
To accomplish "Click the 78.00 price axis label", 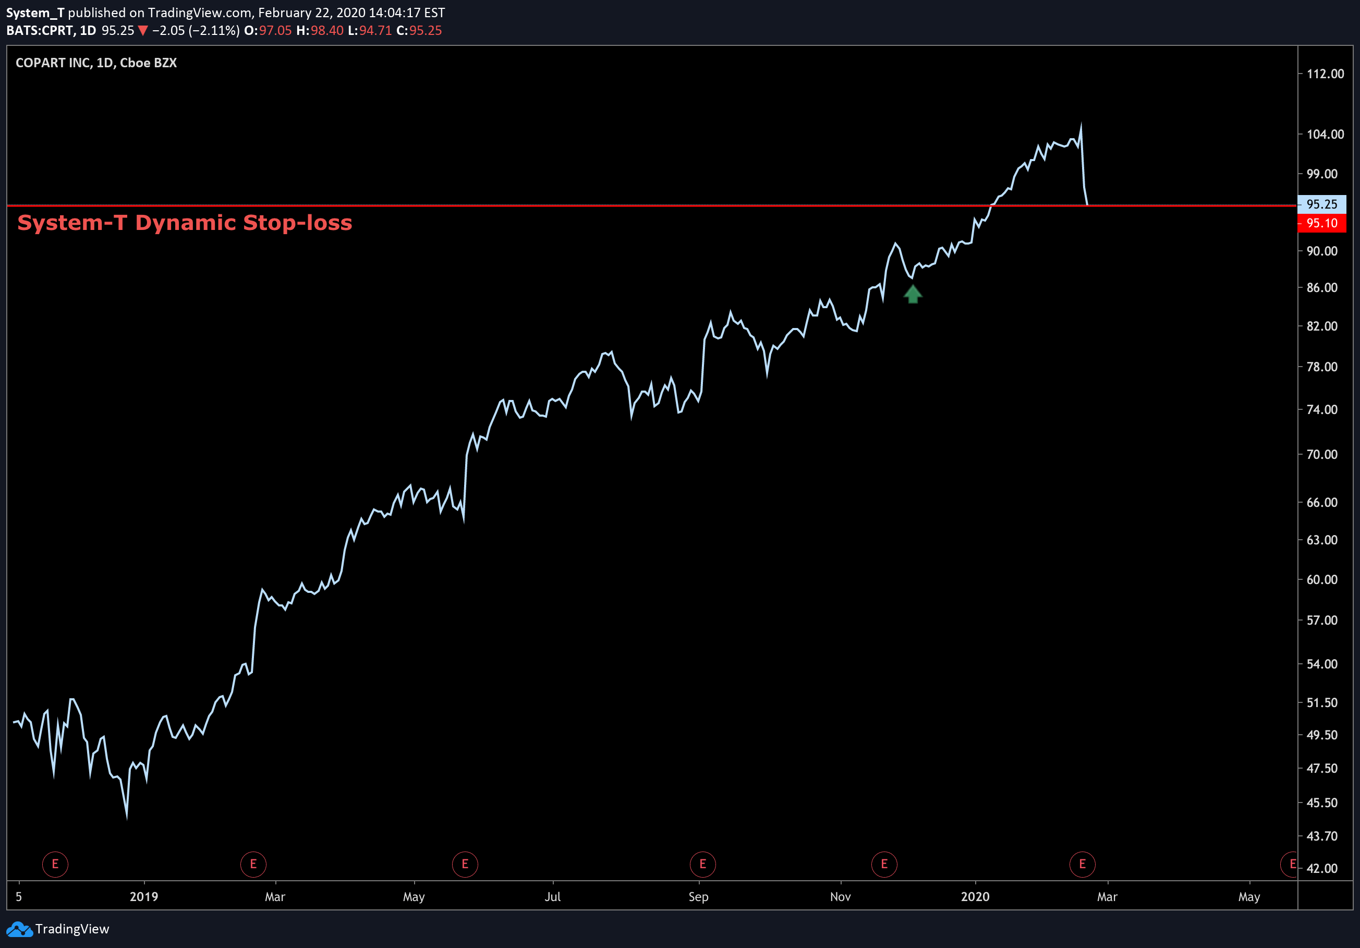I will point(1322,367).
